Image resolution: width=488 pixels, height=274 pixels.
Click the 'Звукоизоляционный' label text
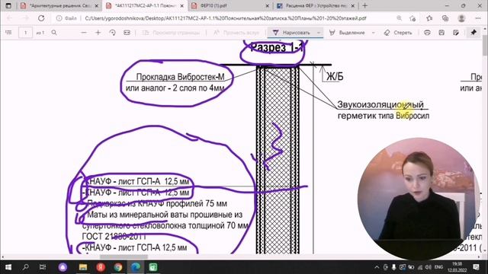(x=380, y=104)
